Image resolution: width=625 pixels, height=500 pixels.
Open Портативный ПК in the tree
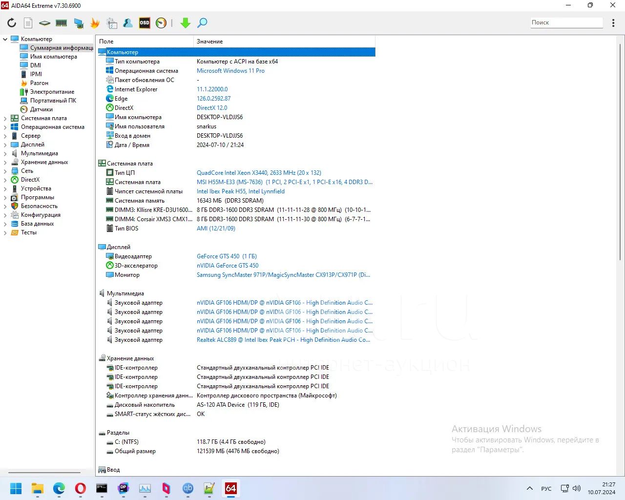coord(53,101)
